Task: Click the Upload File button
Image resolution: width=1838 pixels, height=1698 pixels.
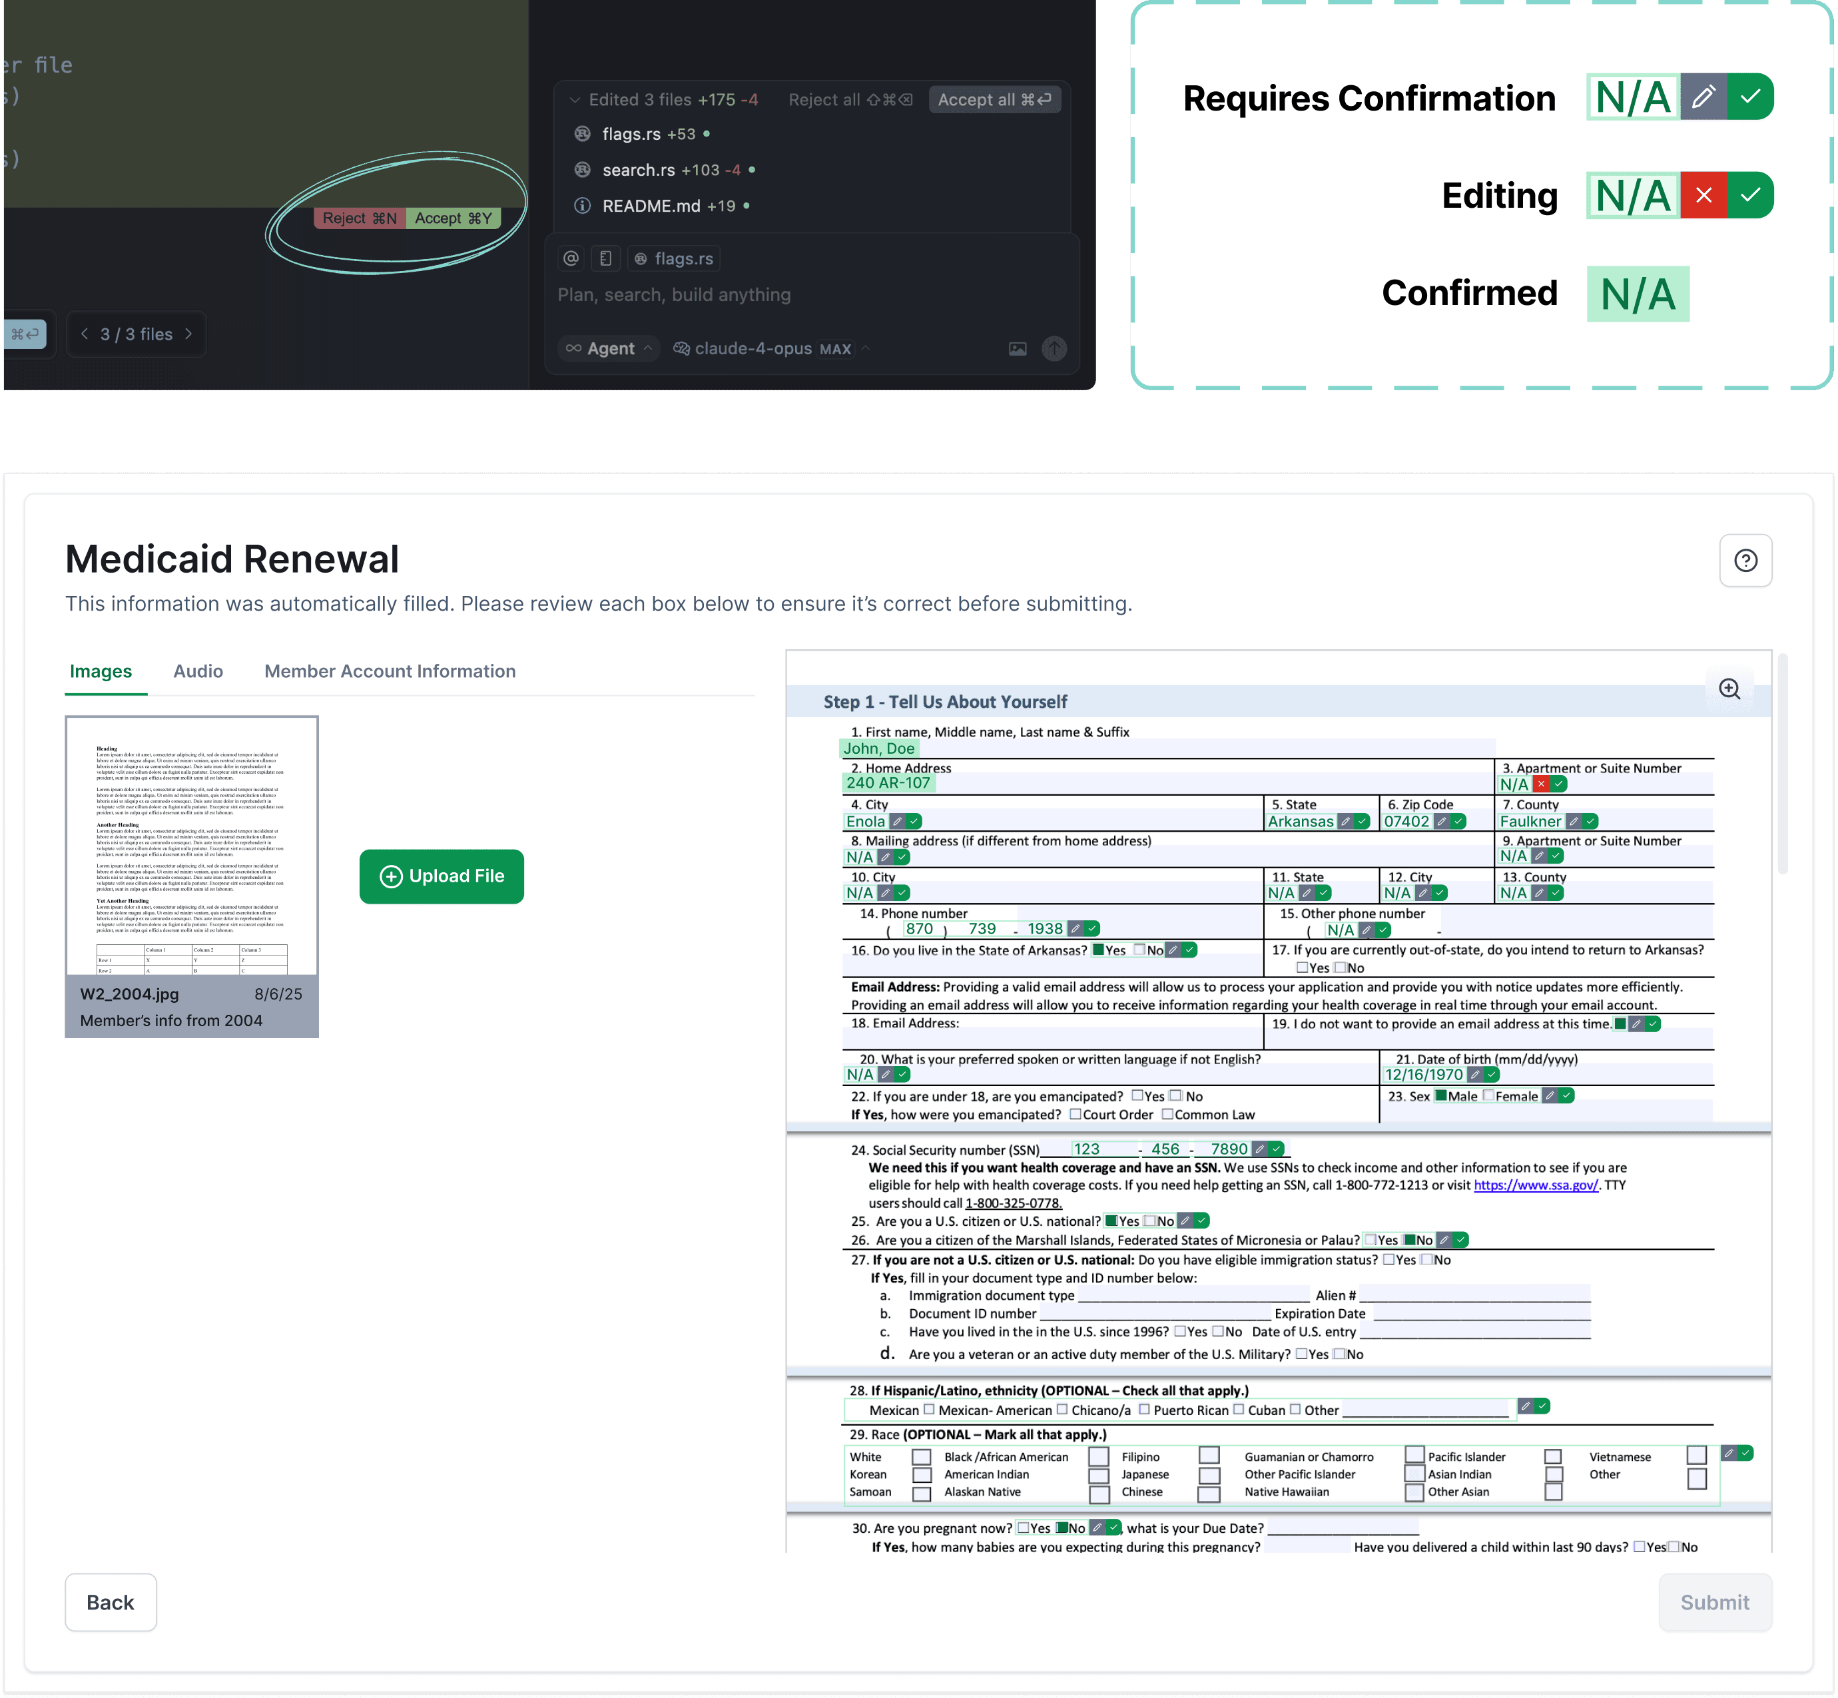Action: click(441, 876)
